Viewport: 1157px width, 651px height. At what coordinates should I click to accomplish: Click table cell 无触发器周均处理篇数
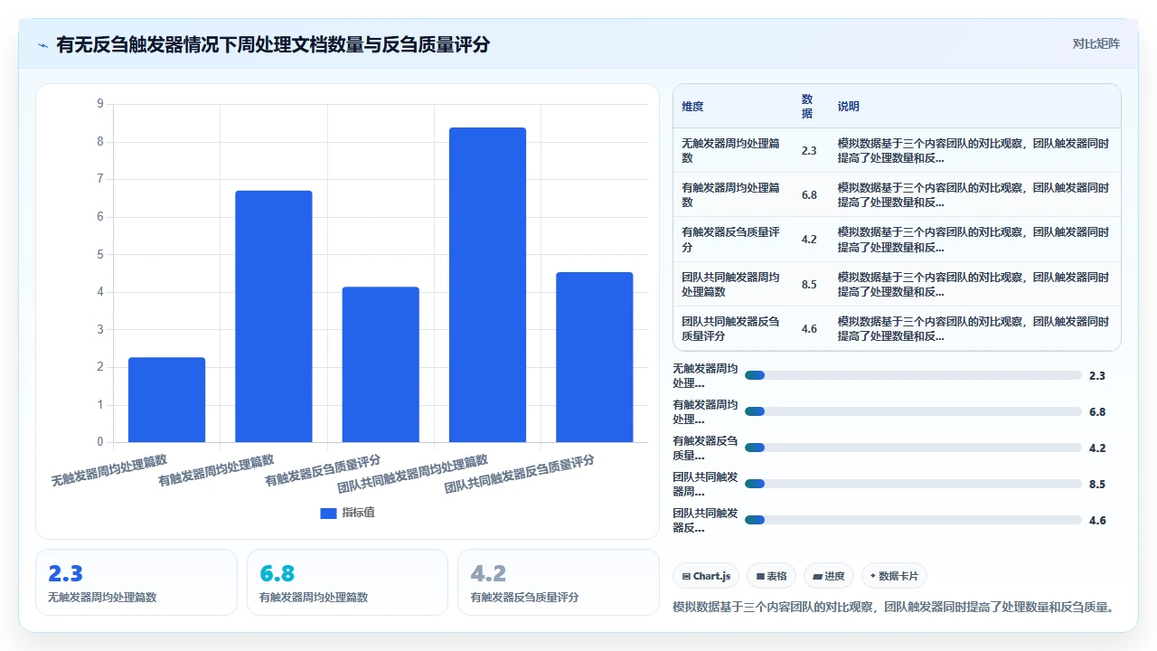[732, 150]
